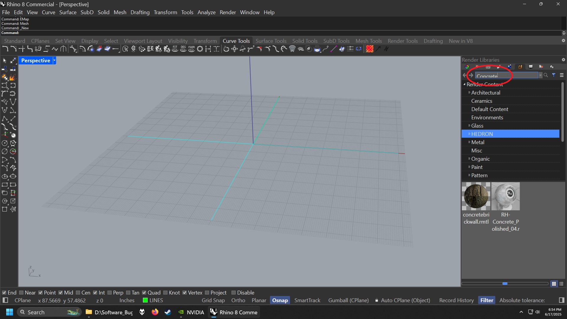Viewport: 567px width, 319px height.
Task: Enable the Cen osnap checkbox
Action: pos(78,293)
